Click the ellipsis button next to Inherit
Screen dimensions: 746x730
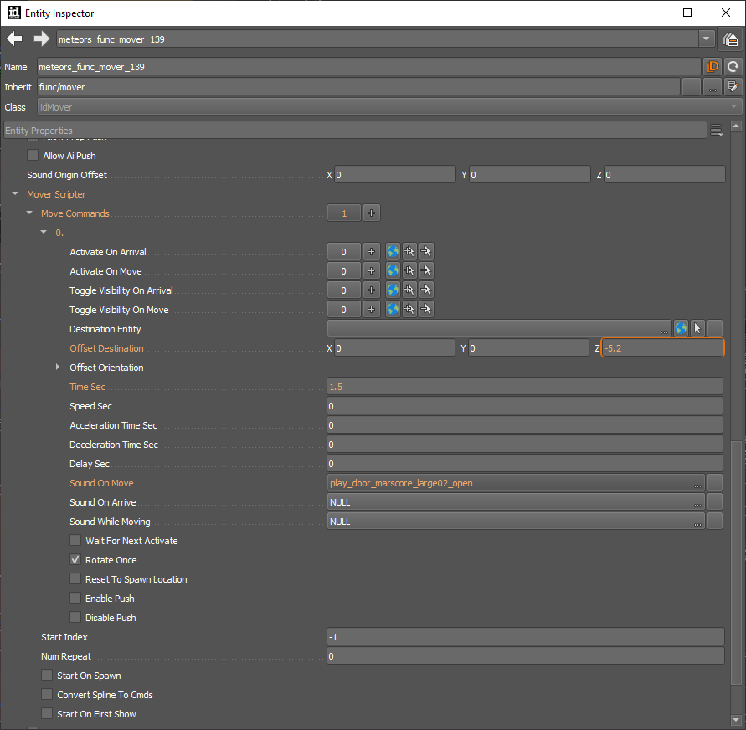coord(713,87)
